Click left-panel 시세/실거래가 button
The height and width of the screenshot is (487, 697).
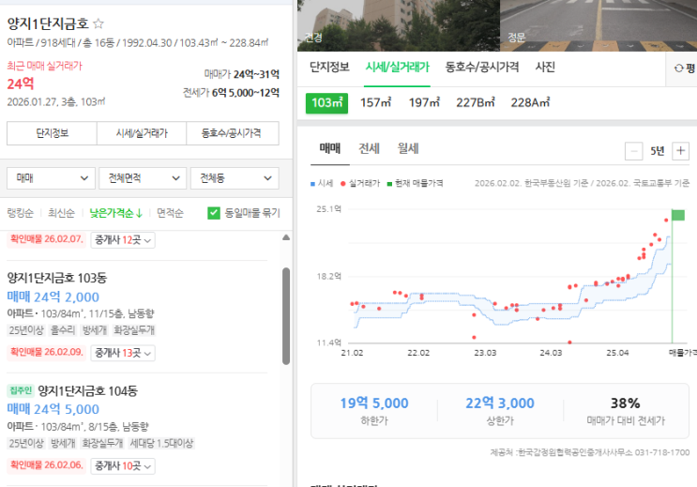(142, 133)
